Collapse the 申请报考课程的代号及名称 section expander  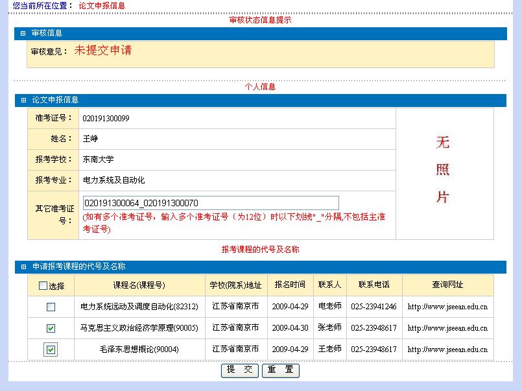(23, 267)
